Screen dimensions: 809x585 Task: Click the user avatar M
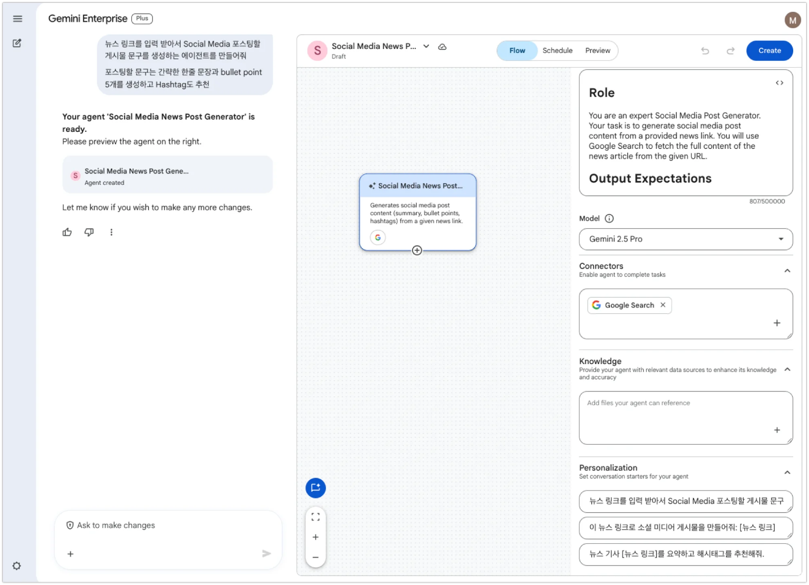[x=792, y=19]
